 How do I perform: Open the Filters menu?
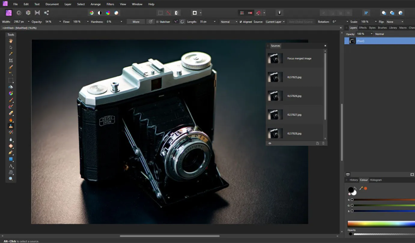coord(110,4)
